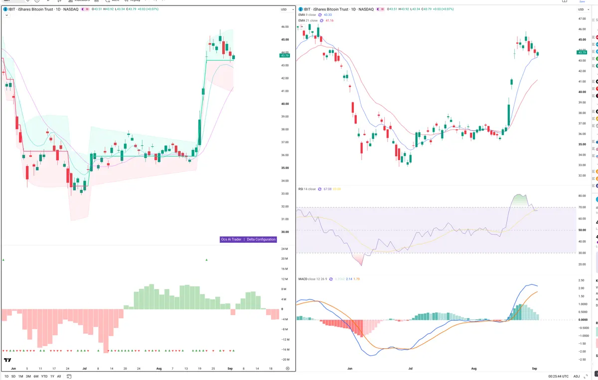Click the Aug label on left time axis
The height and width of the screenshot is (380, 598).
[x=159, y=369]
